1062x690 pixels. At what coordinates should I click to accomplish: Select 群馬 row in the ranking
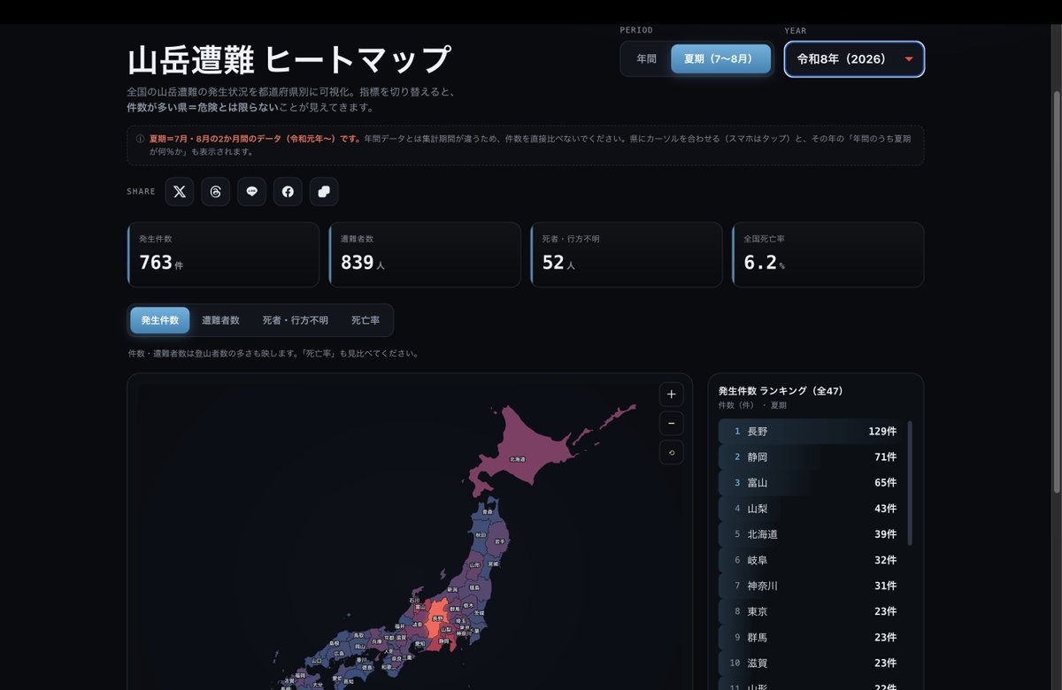(x=811, y=637)
